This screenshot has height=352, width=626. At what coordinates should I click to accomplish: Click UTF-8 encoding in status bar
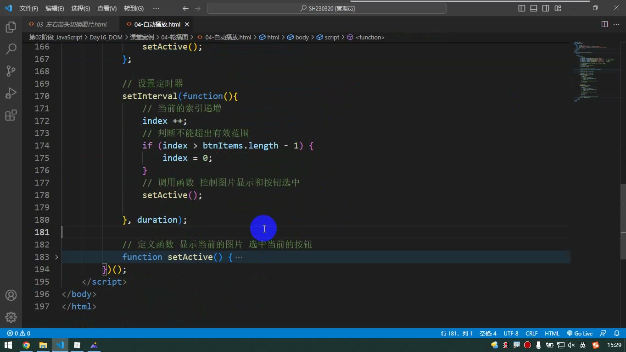coord(511,334)
